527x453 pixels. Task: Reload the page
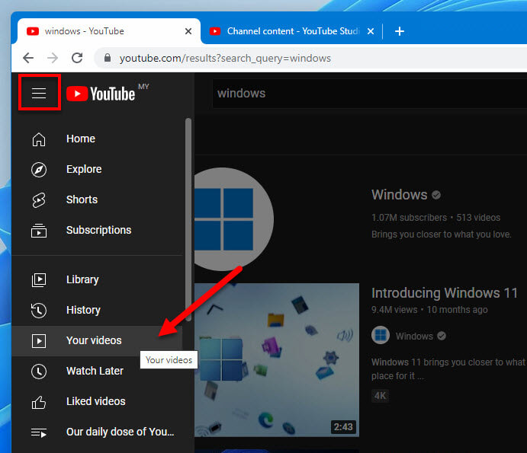[x=77, y=58]
